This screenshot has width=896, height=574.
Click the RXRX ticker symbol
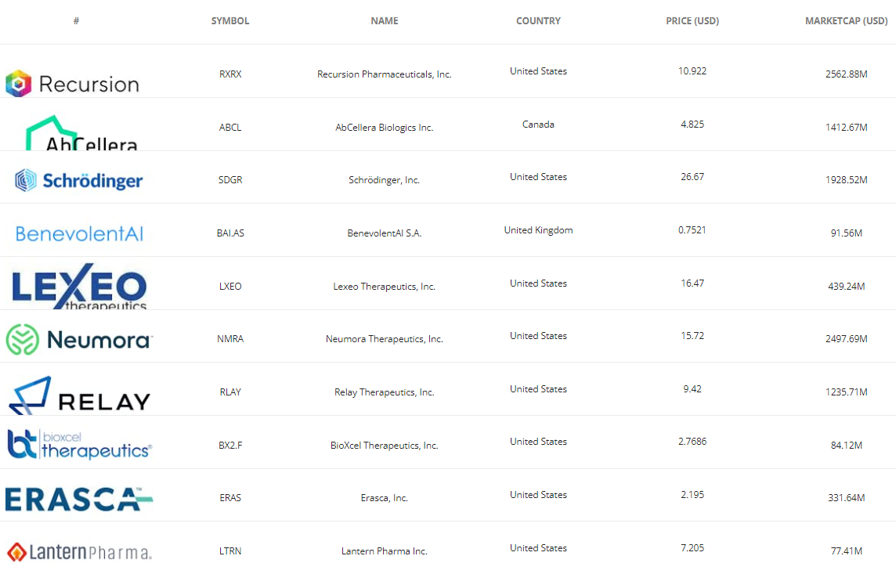point(230,74)
